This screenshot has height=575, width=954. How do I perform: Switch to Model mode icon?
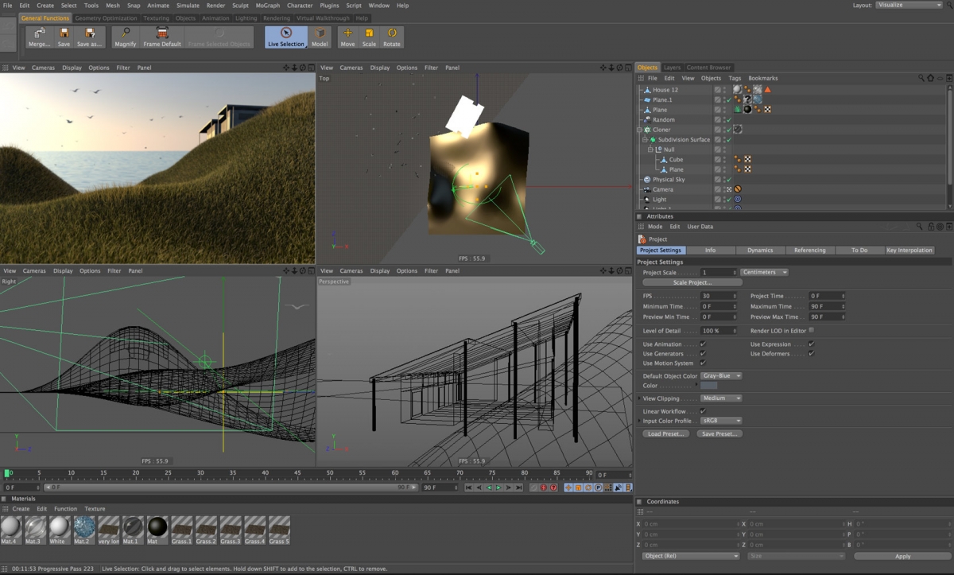coord(320,37)
